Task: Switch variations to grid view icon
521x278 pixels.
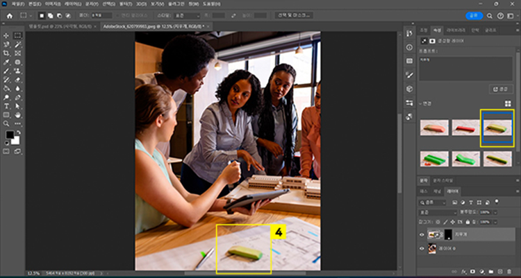Action: point(508,104)
